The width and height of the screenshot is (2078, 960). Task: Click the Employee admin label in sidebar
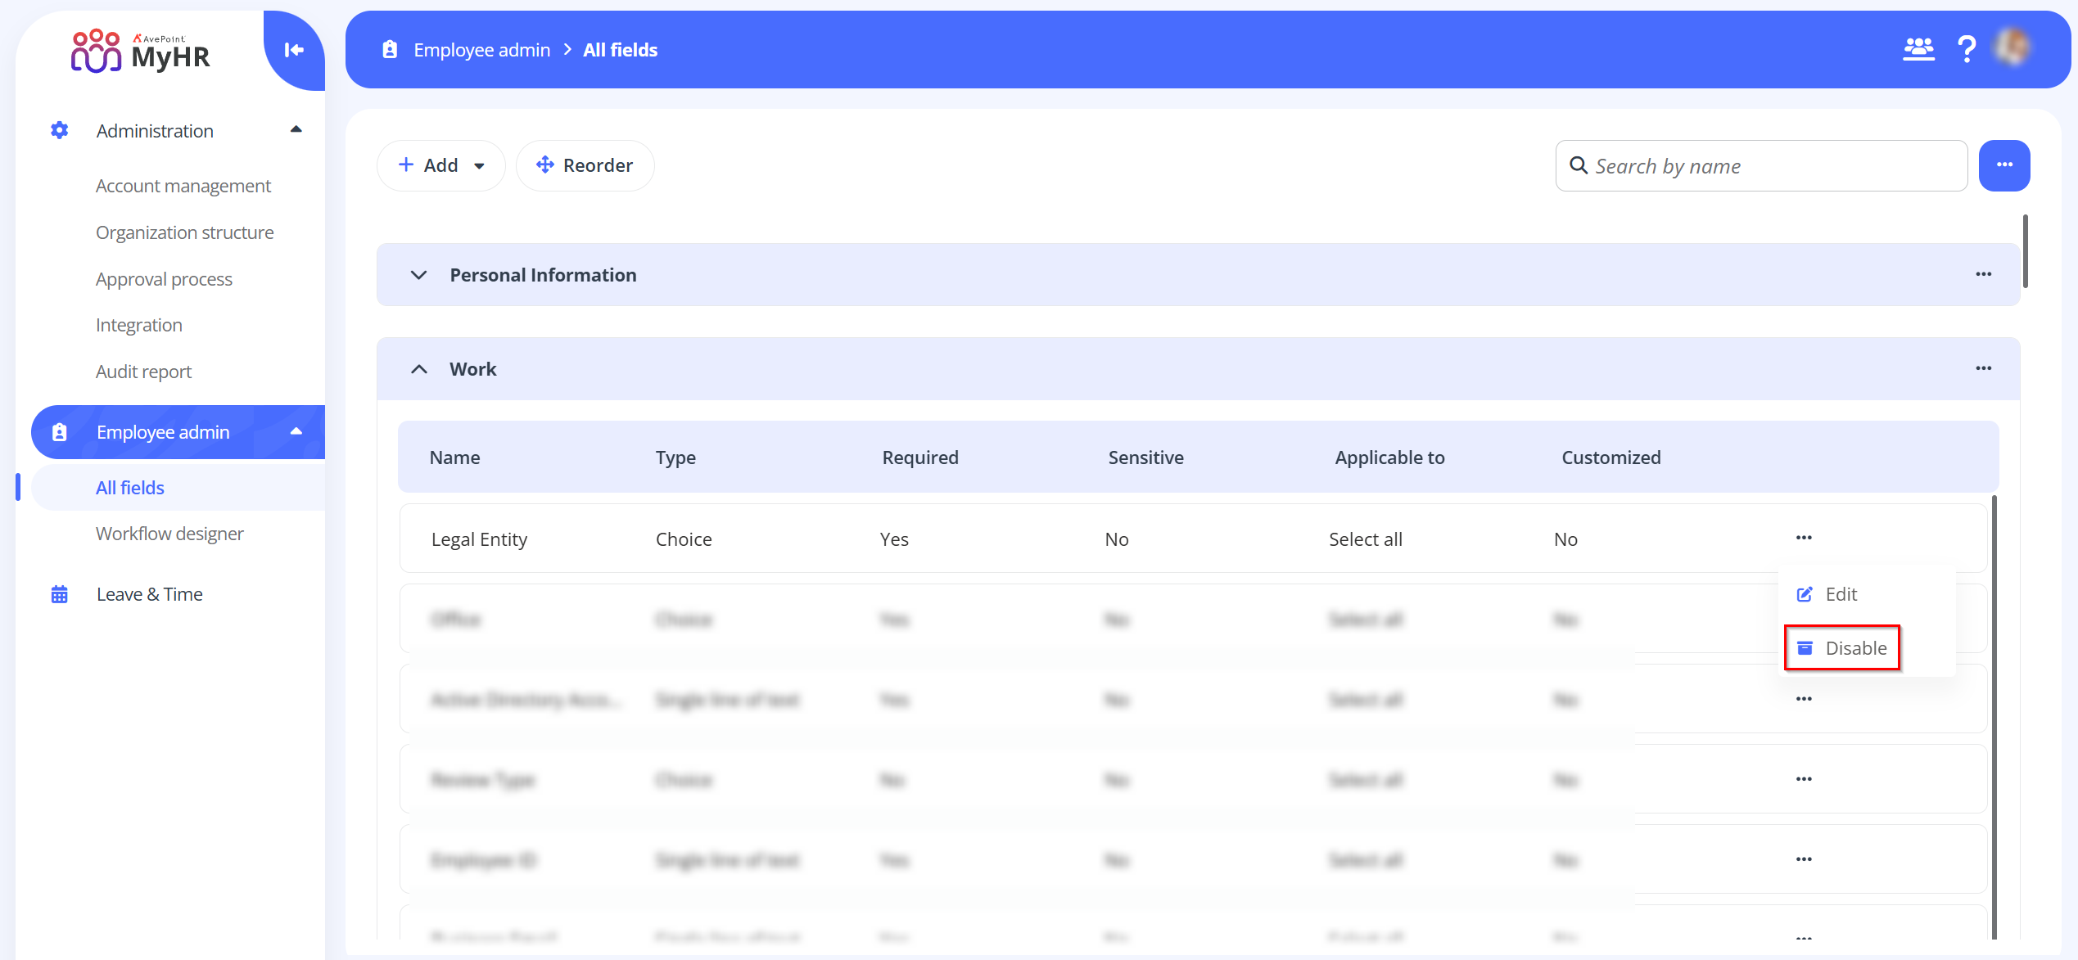click(x=163, y=432)
